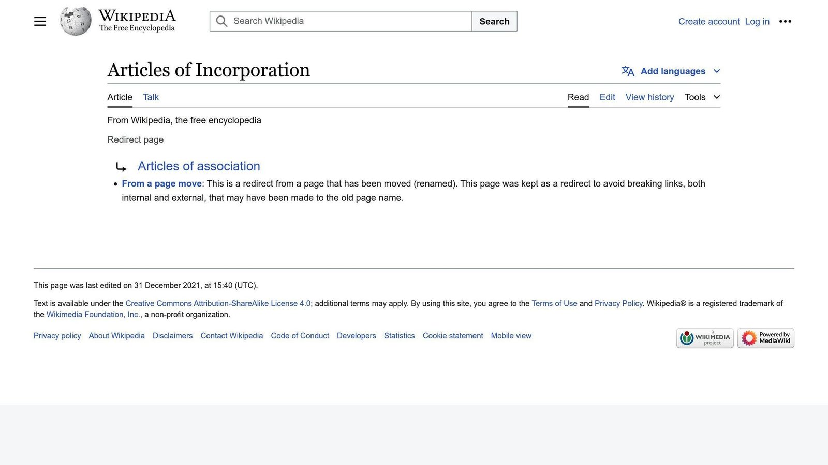This screenshot has height=465, width=828.
Task: Follow the Articles of association redirect link
Action: tap(199, 166)
